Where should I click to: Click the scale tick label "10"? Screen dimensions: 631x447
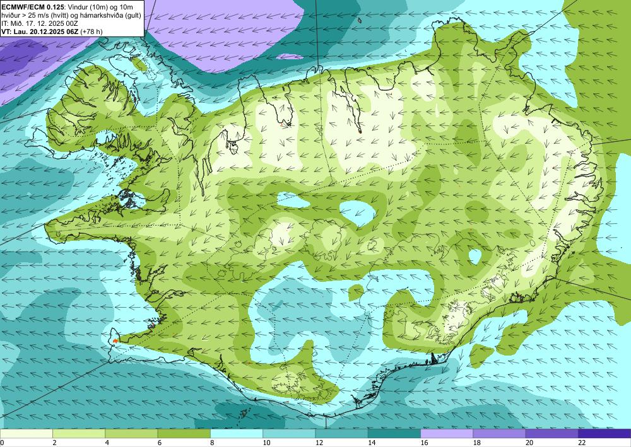click(x=266, y=443)
